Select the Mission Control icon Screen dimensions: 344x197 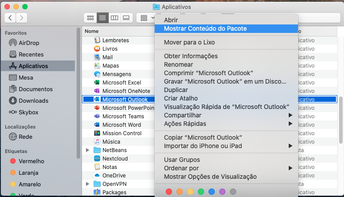click(x=97, y=133)
